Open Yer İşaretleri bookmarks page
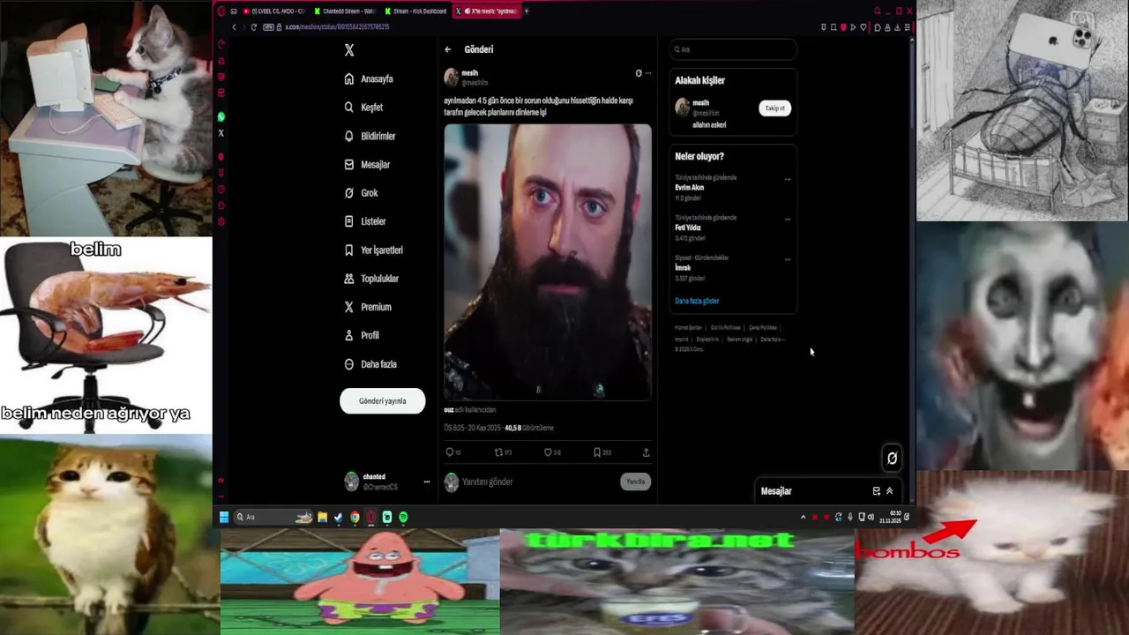Screen dimensions: 1129x635 click(374, 250)
